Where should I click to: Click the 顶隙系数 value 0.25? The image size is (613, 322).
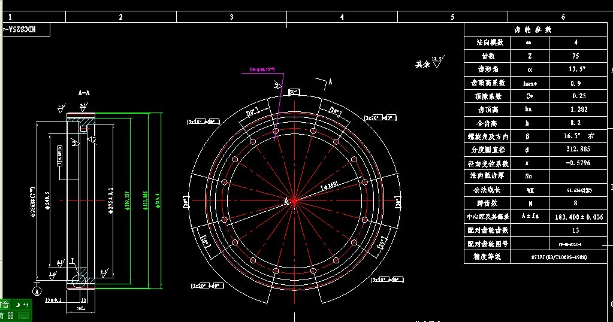point(579,96)
